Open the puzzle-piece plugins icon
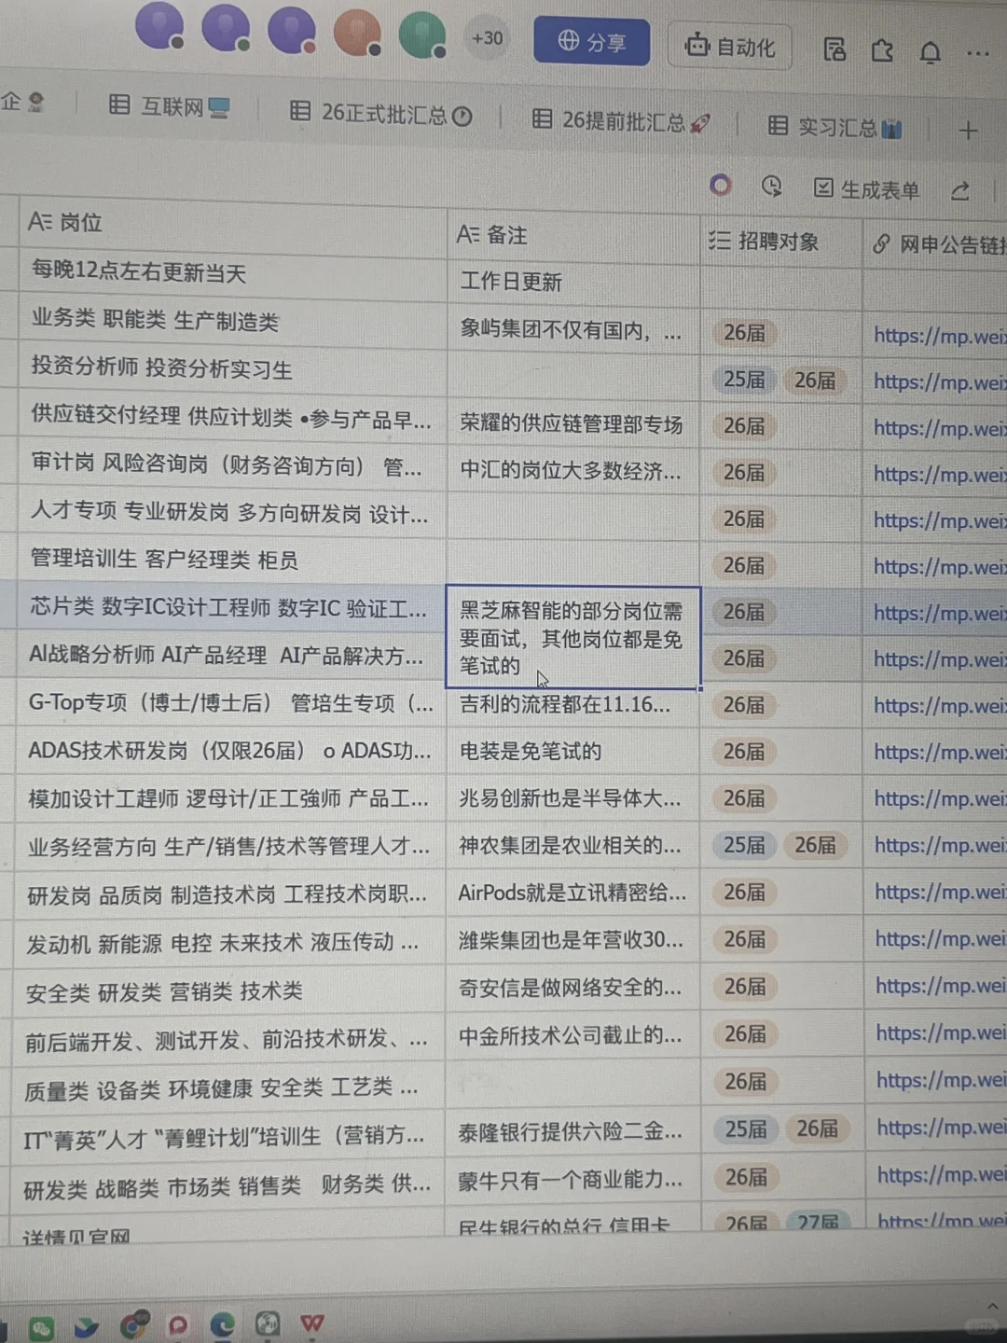This screenshot has height=1343, width=1007. 882,50
